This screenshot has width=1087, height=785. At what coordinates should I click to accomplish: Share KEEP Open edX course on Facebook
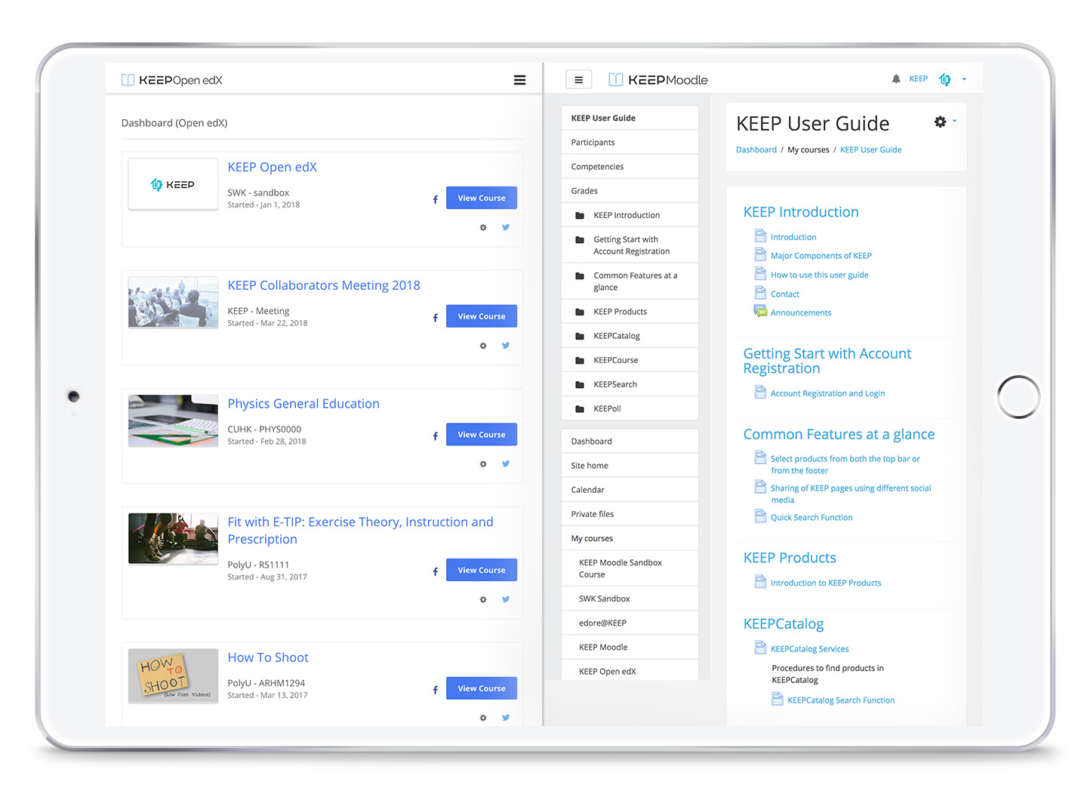click(435, 199)
